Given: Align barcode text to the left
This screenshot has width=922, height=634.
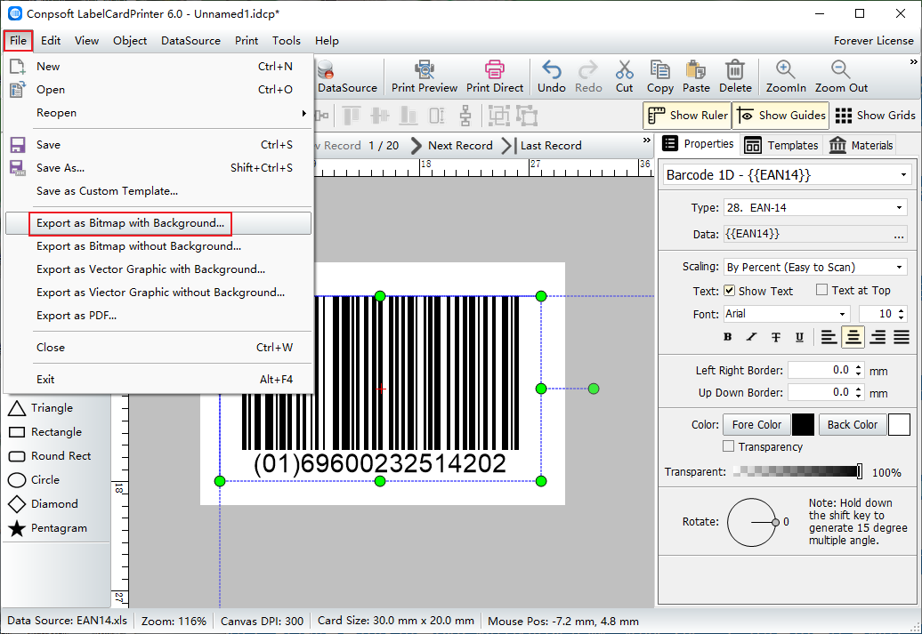Looking at the screenshot, I should [x=829, y=337].
